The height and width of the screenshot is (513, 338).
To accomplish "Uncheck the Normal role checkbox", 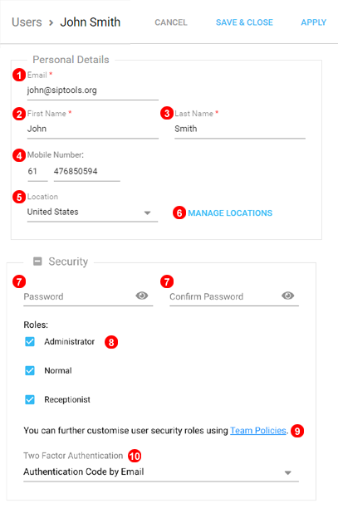I will [x=30, y=371].
